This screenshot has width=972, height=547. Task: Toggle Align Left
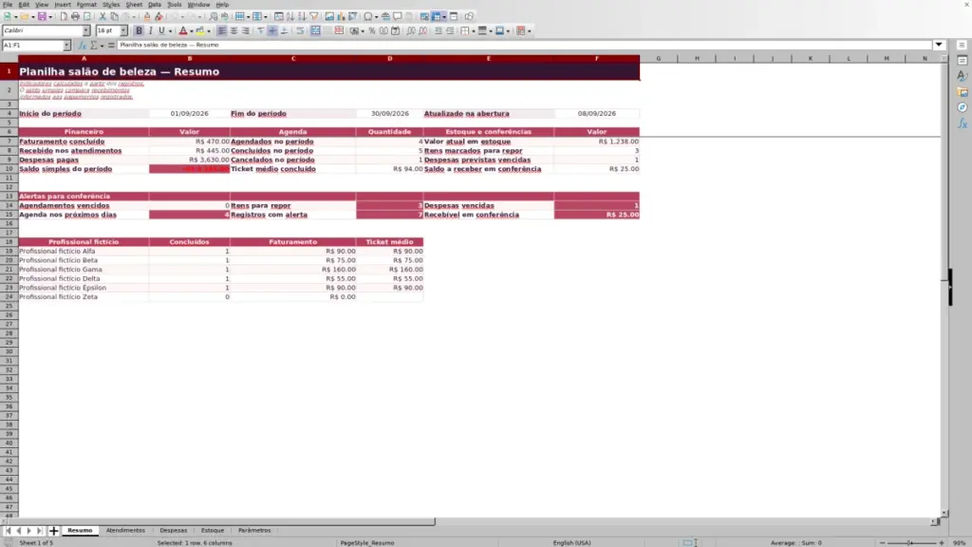(222, 31)
